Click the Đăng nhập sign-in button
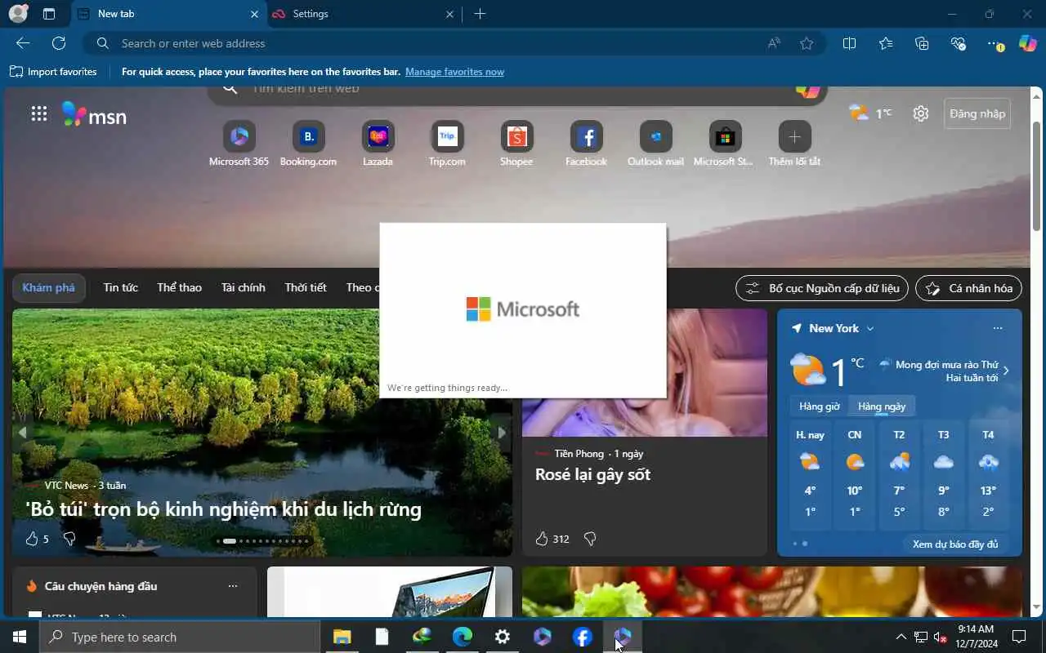This screenshot has width=1046, height=653. point(977,113)
